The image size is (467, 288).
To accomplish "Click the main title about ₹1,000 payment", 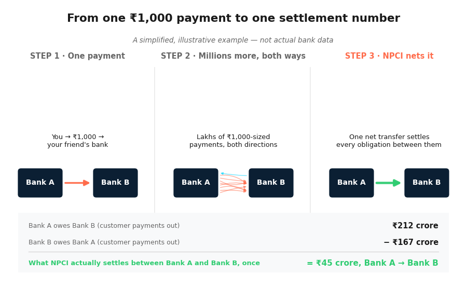I will (x=233, y=18).
